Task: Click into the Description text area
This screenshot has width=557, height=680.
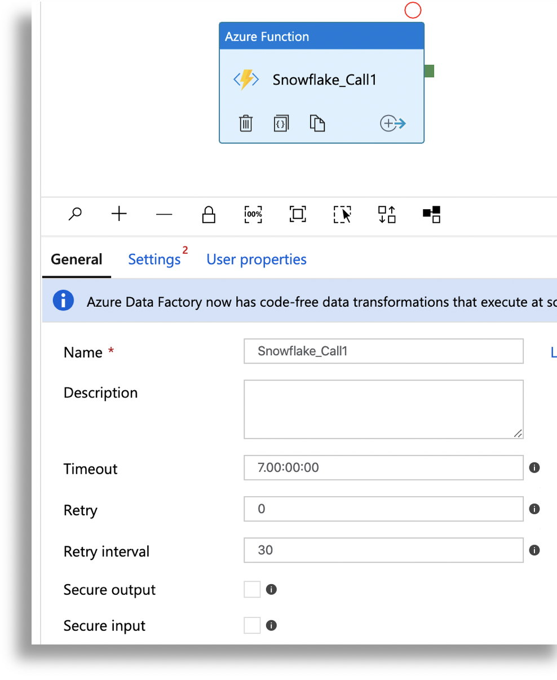Action: coord(383,409)
